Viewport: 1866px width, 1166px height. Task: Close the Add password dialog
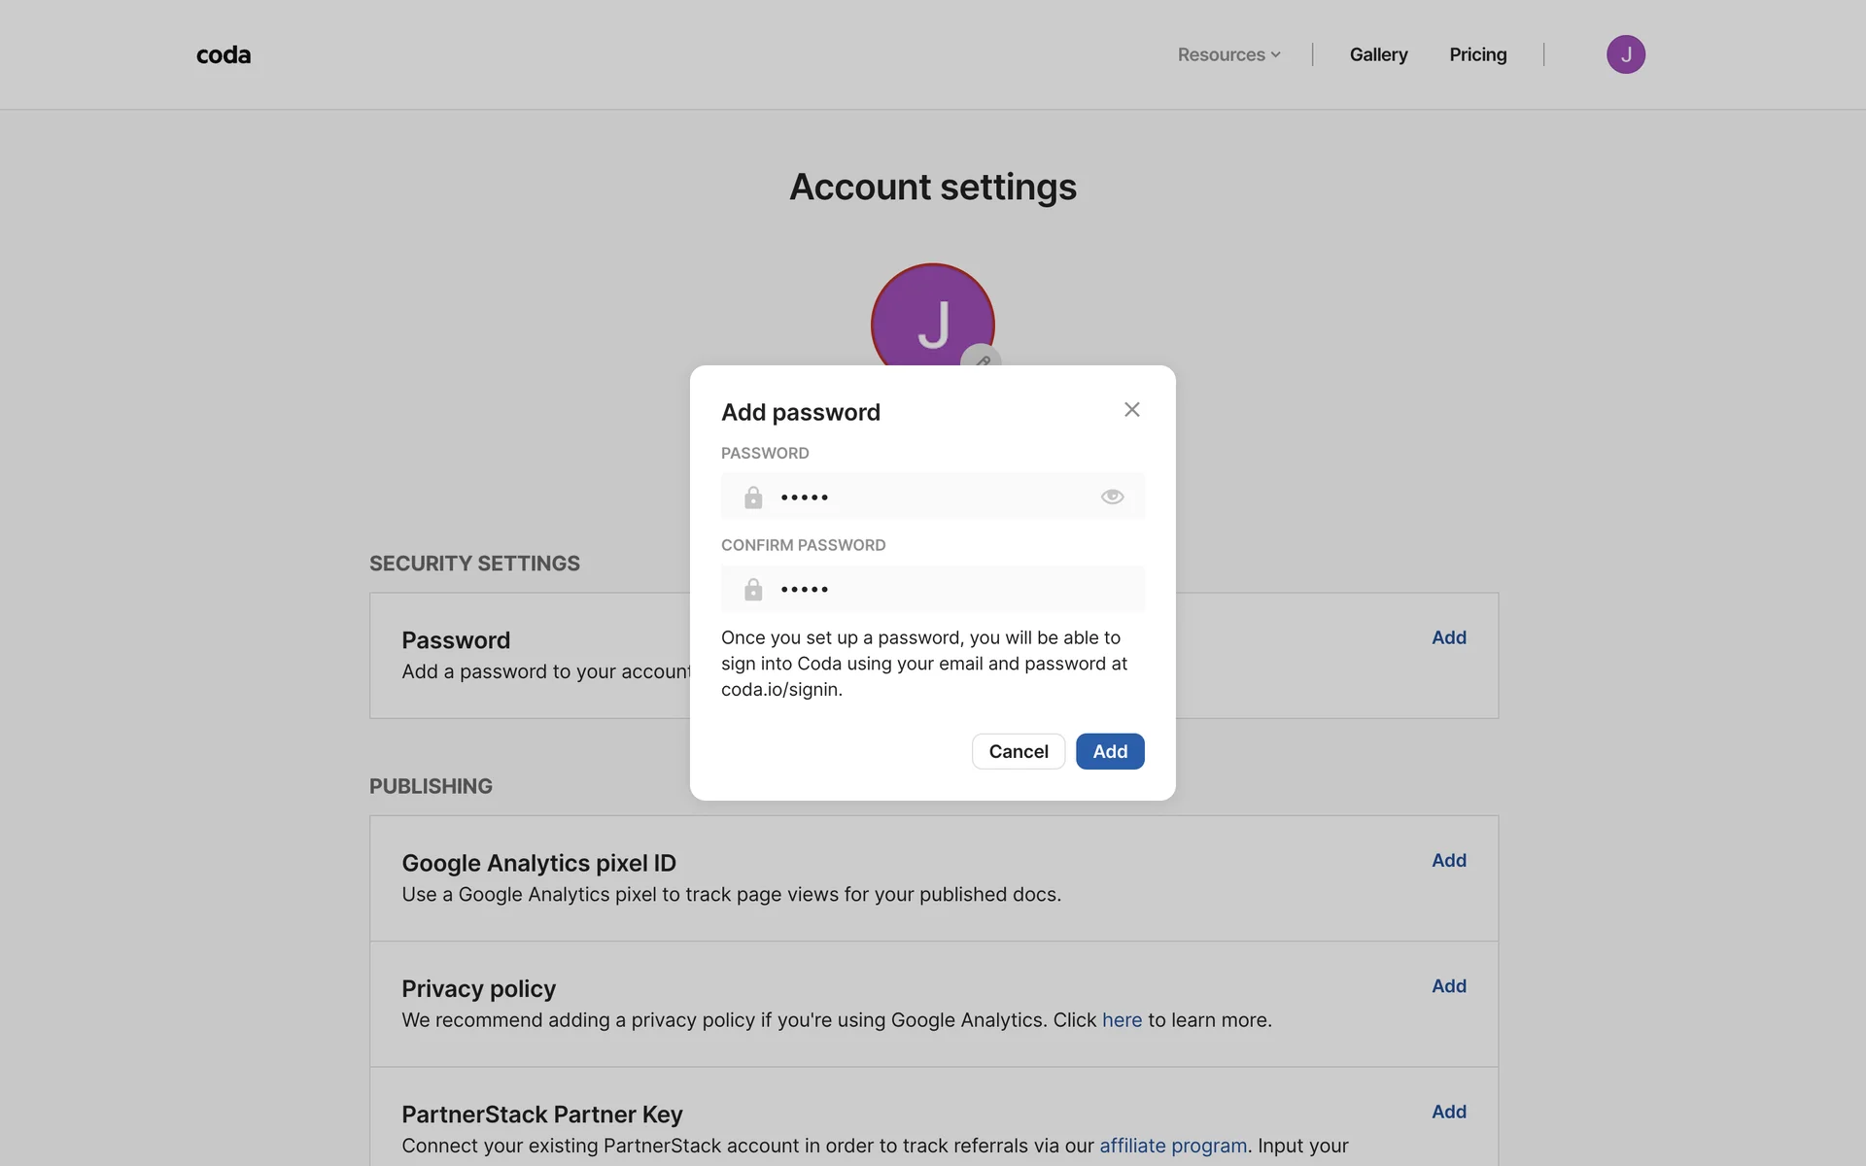tap(1131, 410)
